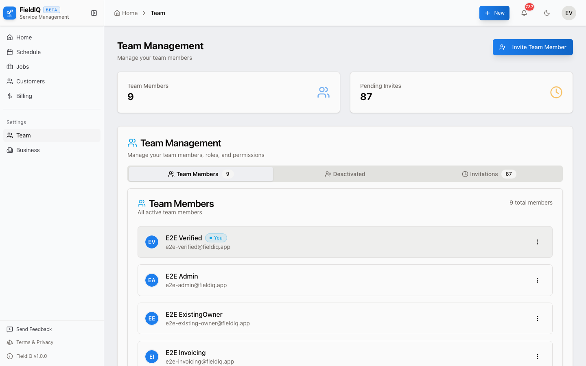The width and height of the screenshot is (586, 366).
Task: Collapse the sidebar panel
Action: tap(94, 13)
